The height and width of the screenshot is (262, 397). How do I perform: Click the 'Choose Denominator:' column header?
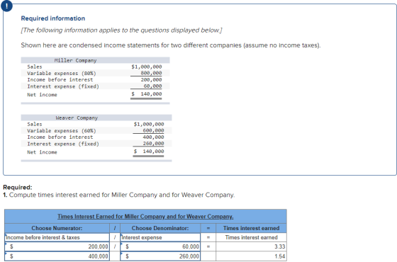coord(160,228)
